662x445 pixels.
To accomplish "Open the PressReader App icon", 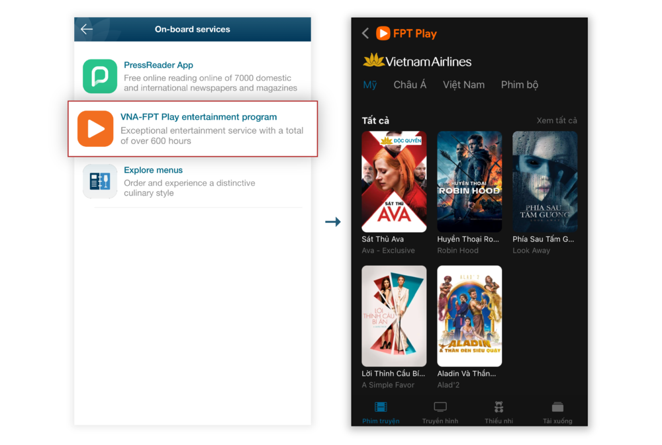I will click(x=100, y=76).
